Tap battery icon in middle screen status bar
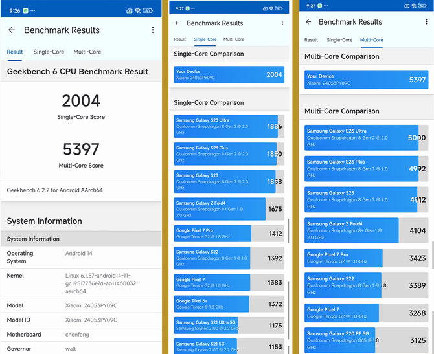Viewport: 434px width, 354px height. (279, 8)
